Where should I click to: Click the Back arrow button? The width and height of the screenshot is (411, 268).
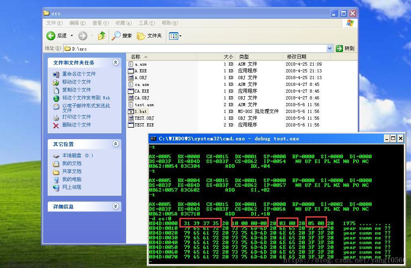(x=51, y=36)
